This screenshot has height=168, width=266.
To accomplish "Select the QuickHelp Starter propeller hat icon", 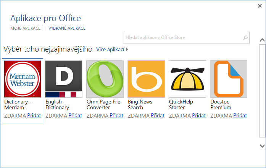I will click(187, 79).
